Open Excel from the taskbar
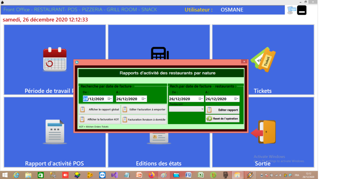Viewport: 343px width, 179px height. 201,175
